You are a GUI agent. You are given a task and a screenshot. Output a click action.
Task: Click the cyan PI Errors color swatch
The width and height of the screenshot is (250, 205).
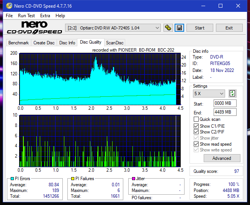click(12, 179)
